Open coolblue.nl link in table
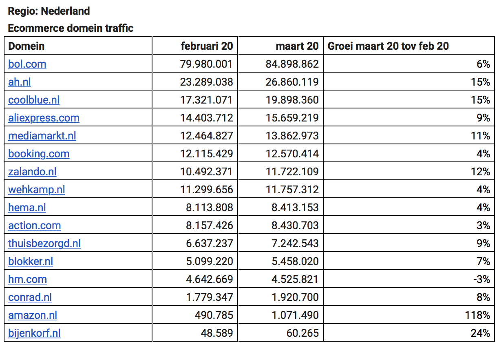 [x=34, y=100]
